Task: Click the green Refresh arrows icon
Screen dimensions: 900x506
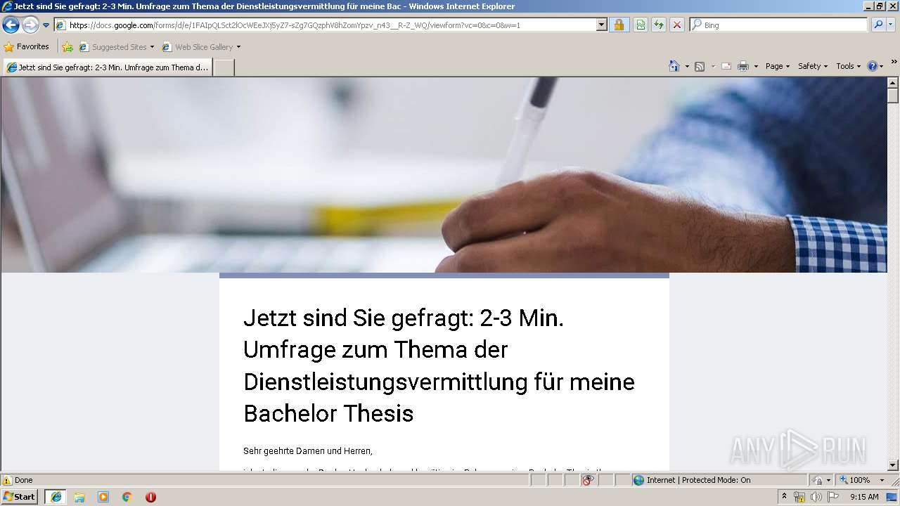Action: tap(659, 25)
